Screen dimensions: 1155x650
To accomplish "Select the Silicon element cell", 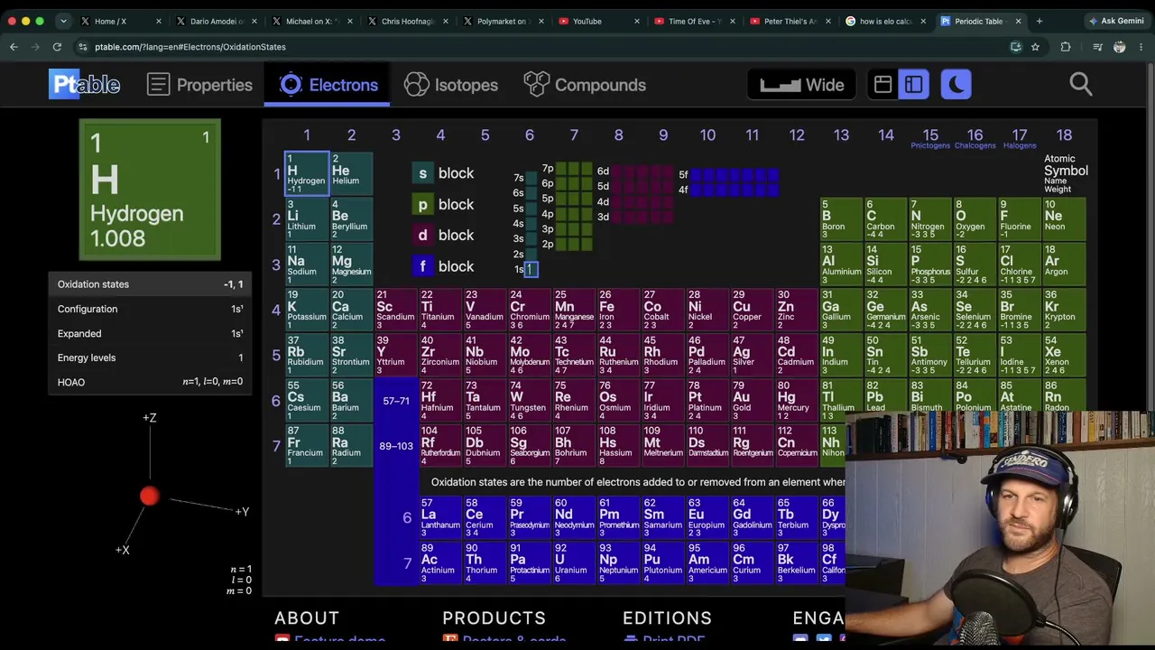I will [x=886, y=264].
